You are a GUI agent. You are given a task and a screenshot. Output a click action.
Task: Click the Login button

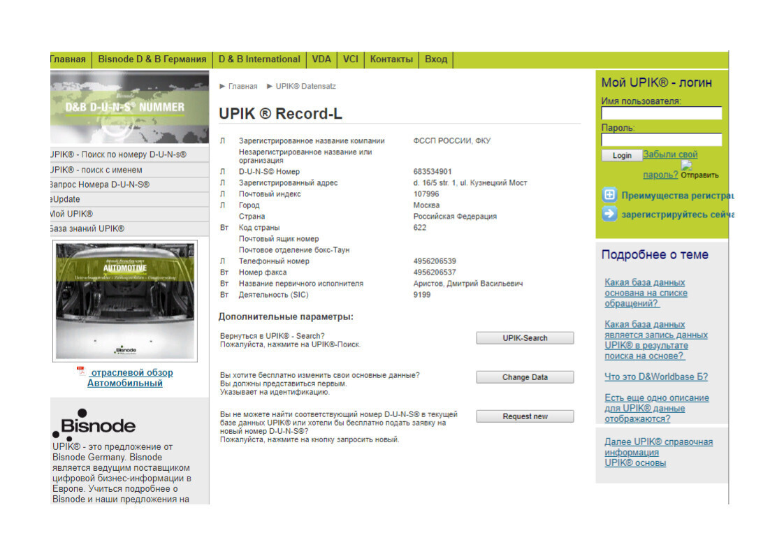pos(621,156)
